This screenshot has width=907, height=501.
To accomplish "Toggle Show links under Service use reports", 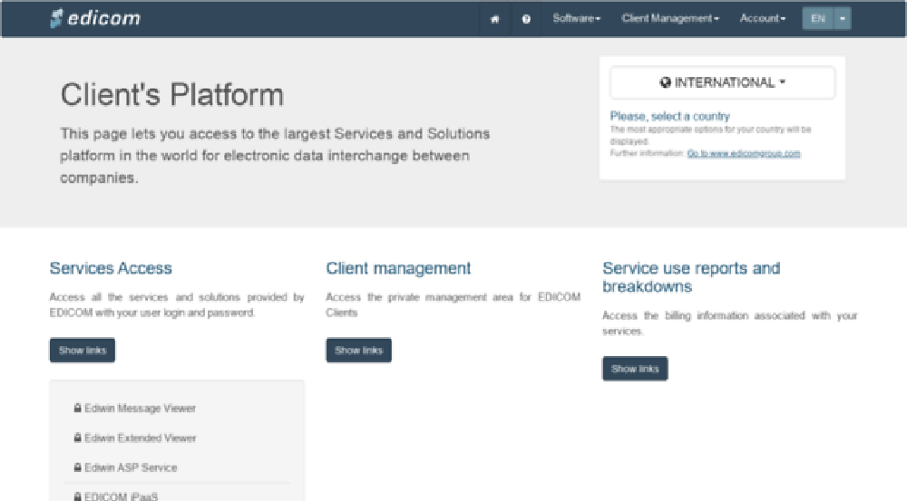I will point(635,369).
